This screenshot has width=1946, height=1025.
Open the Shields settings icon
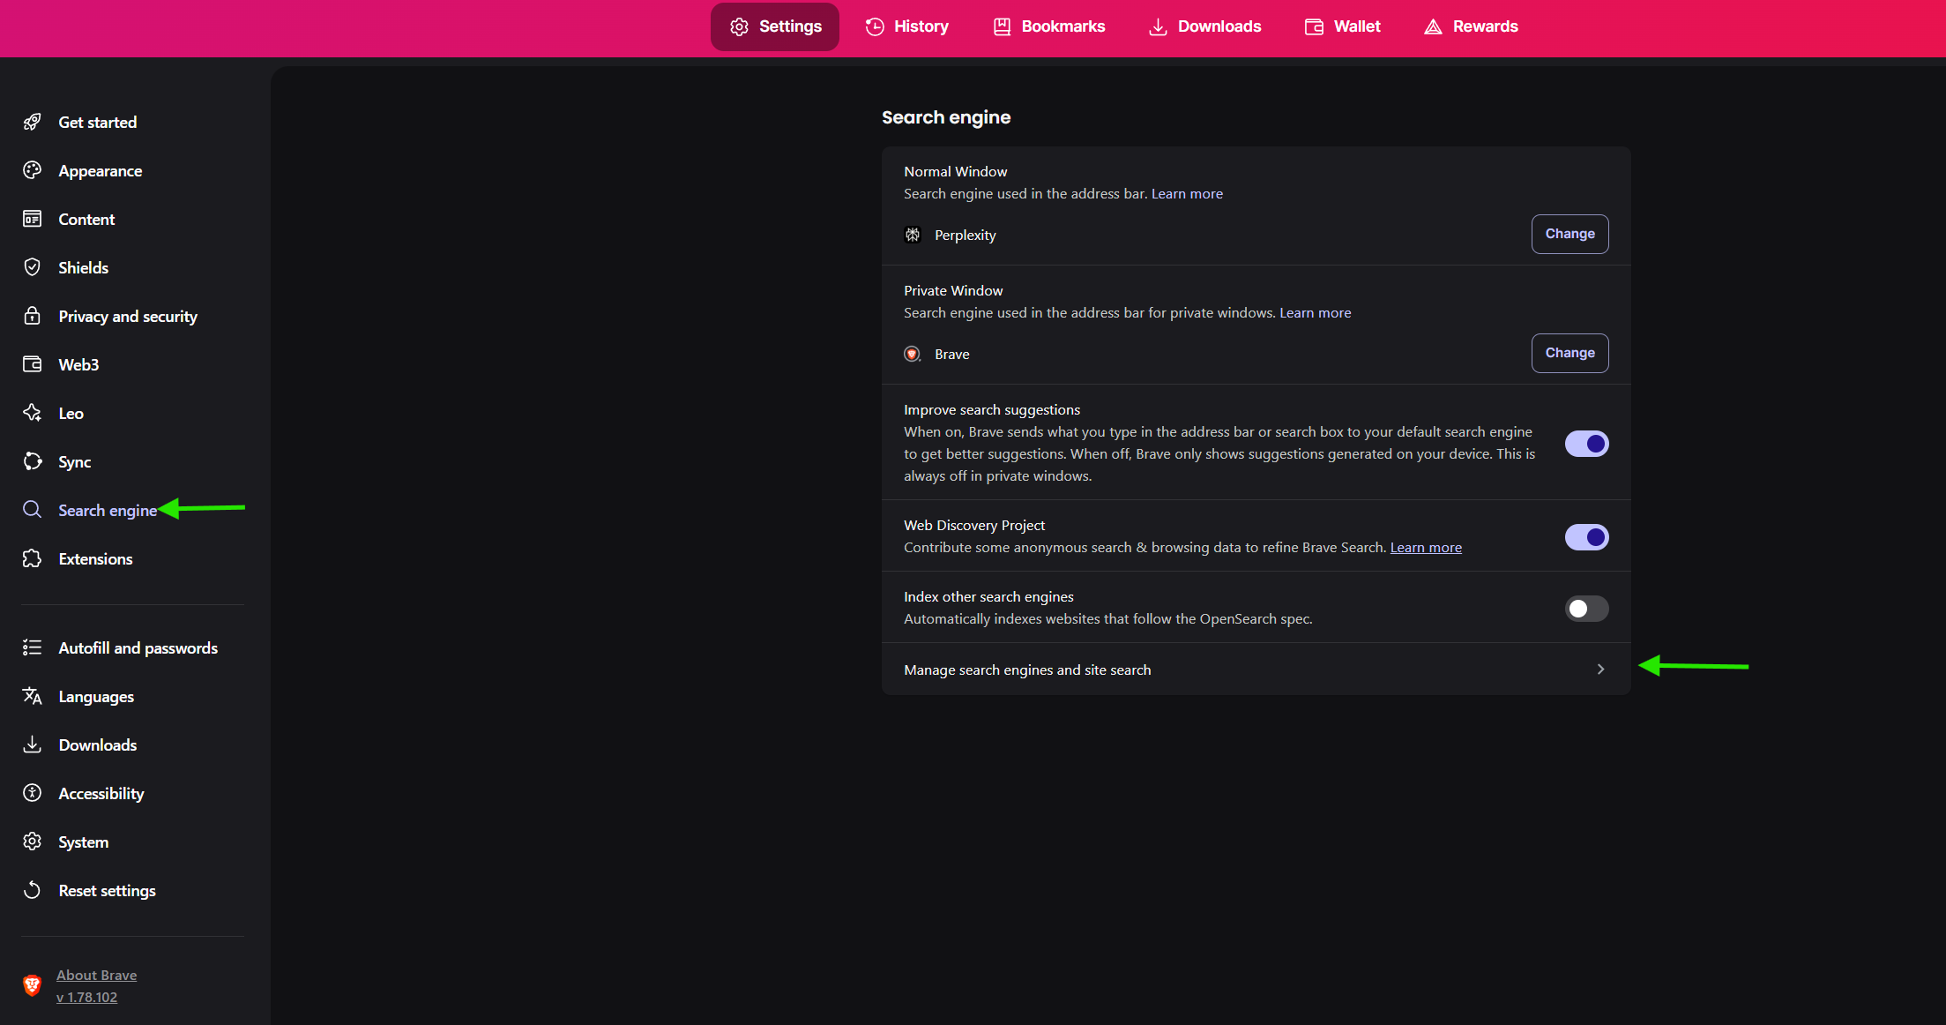pyautogui.click(x=32, y=267)
